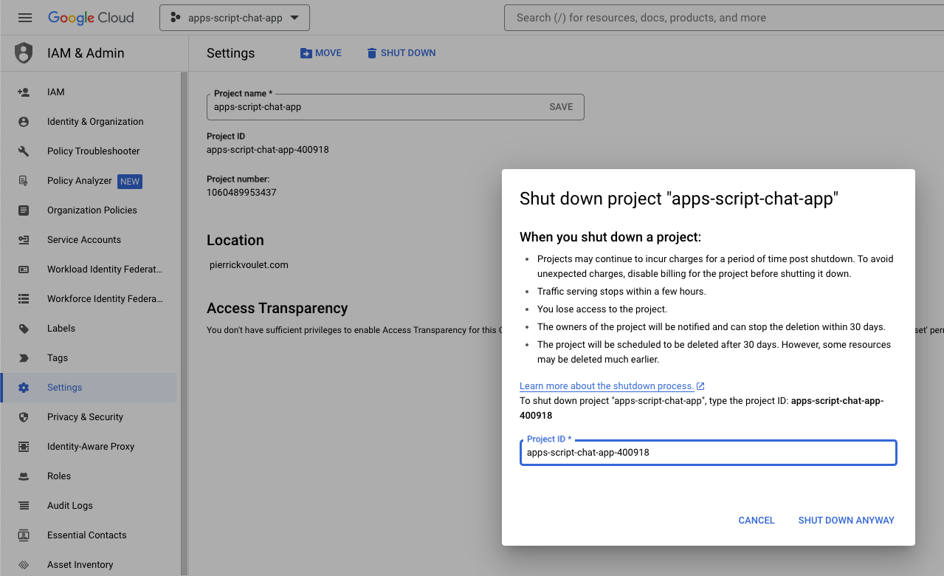Viewport: 944px width, 576px height.
Task: Select Roles in the left navigation
Action: coord(59,476)
